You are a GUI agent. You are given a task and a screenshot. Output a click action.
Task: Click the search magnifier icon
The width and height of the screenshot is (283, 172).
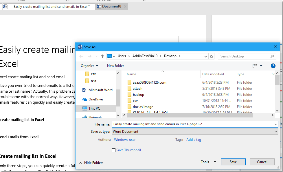[x=272, y=56]
